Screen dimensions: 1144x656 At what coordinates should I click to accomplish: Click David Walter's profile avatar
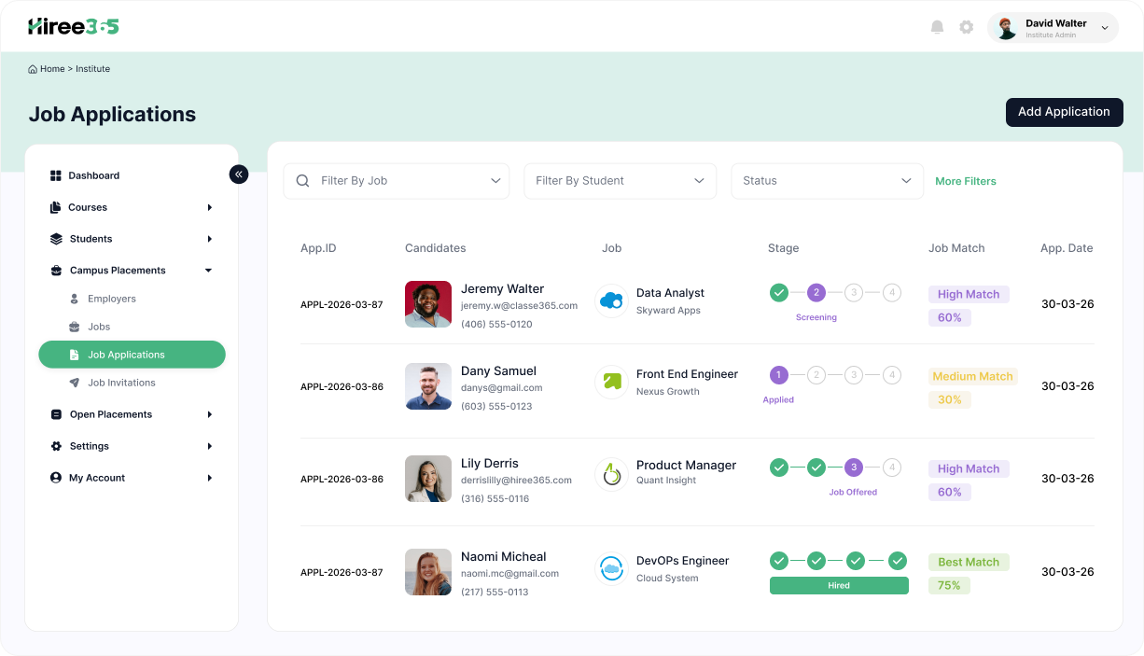tap(1007, 28)
